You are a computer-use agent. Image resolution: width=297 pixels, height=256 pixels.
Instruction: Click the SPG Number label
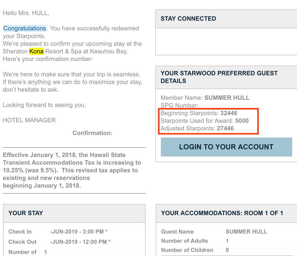(x=179, y=105)
